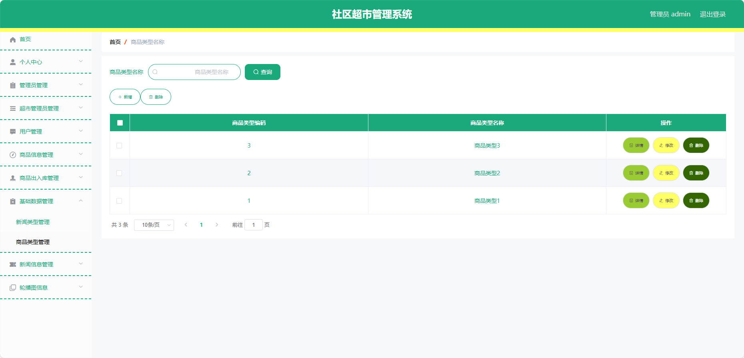Check the row for 商品类型2
The width and height of the screenshot is (744, 358).
119,173
